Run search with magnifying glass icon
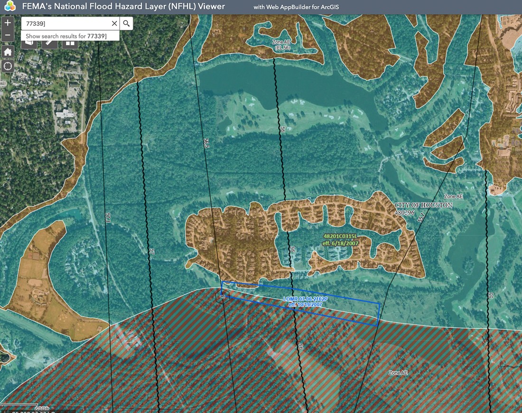 pos(126,23)
